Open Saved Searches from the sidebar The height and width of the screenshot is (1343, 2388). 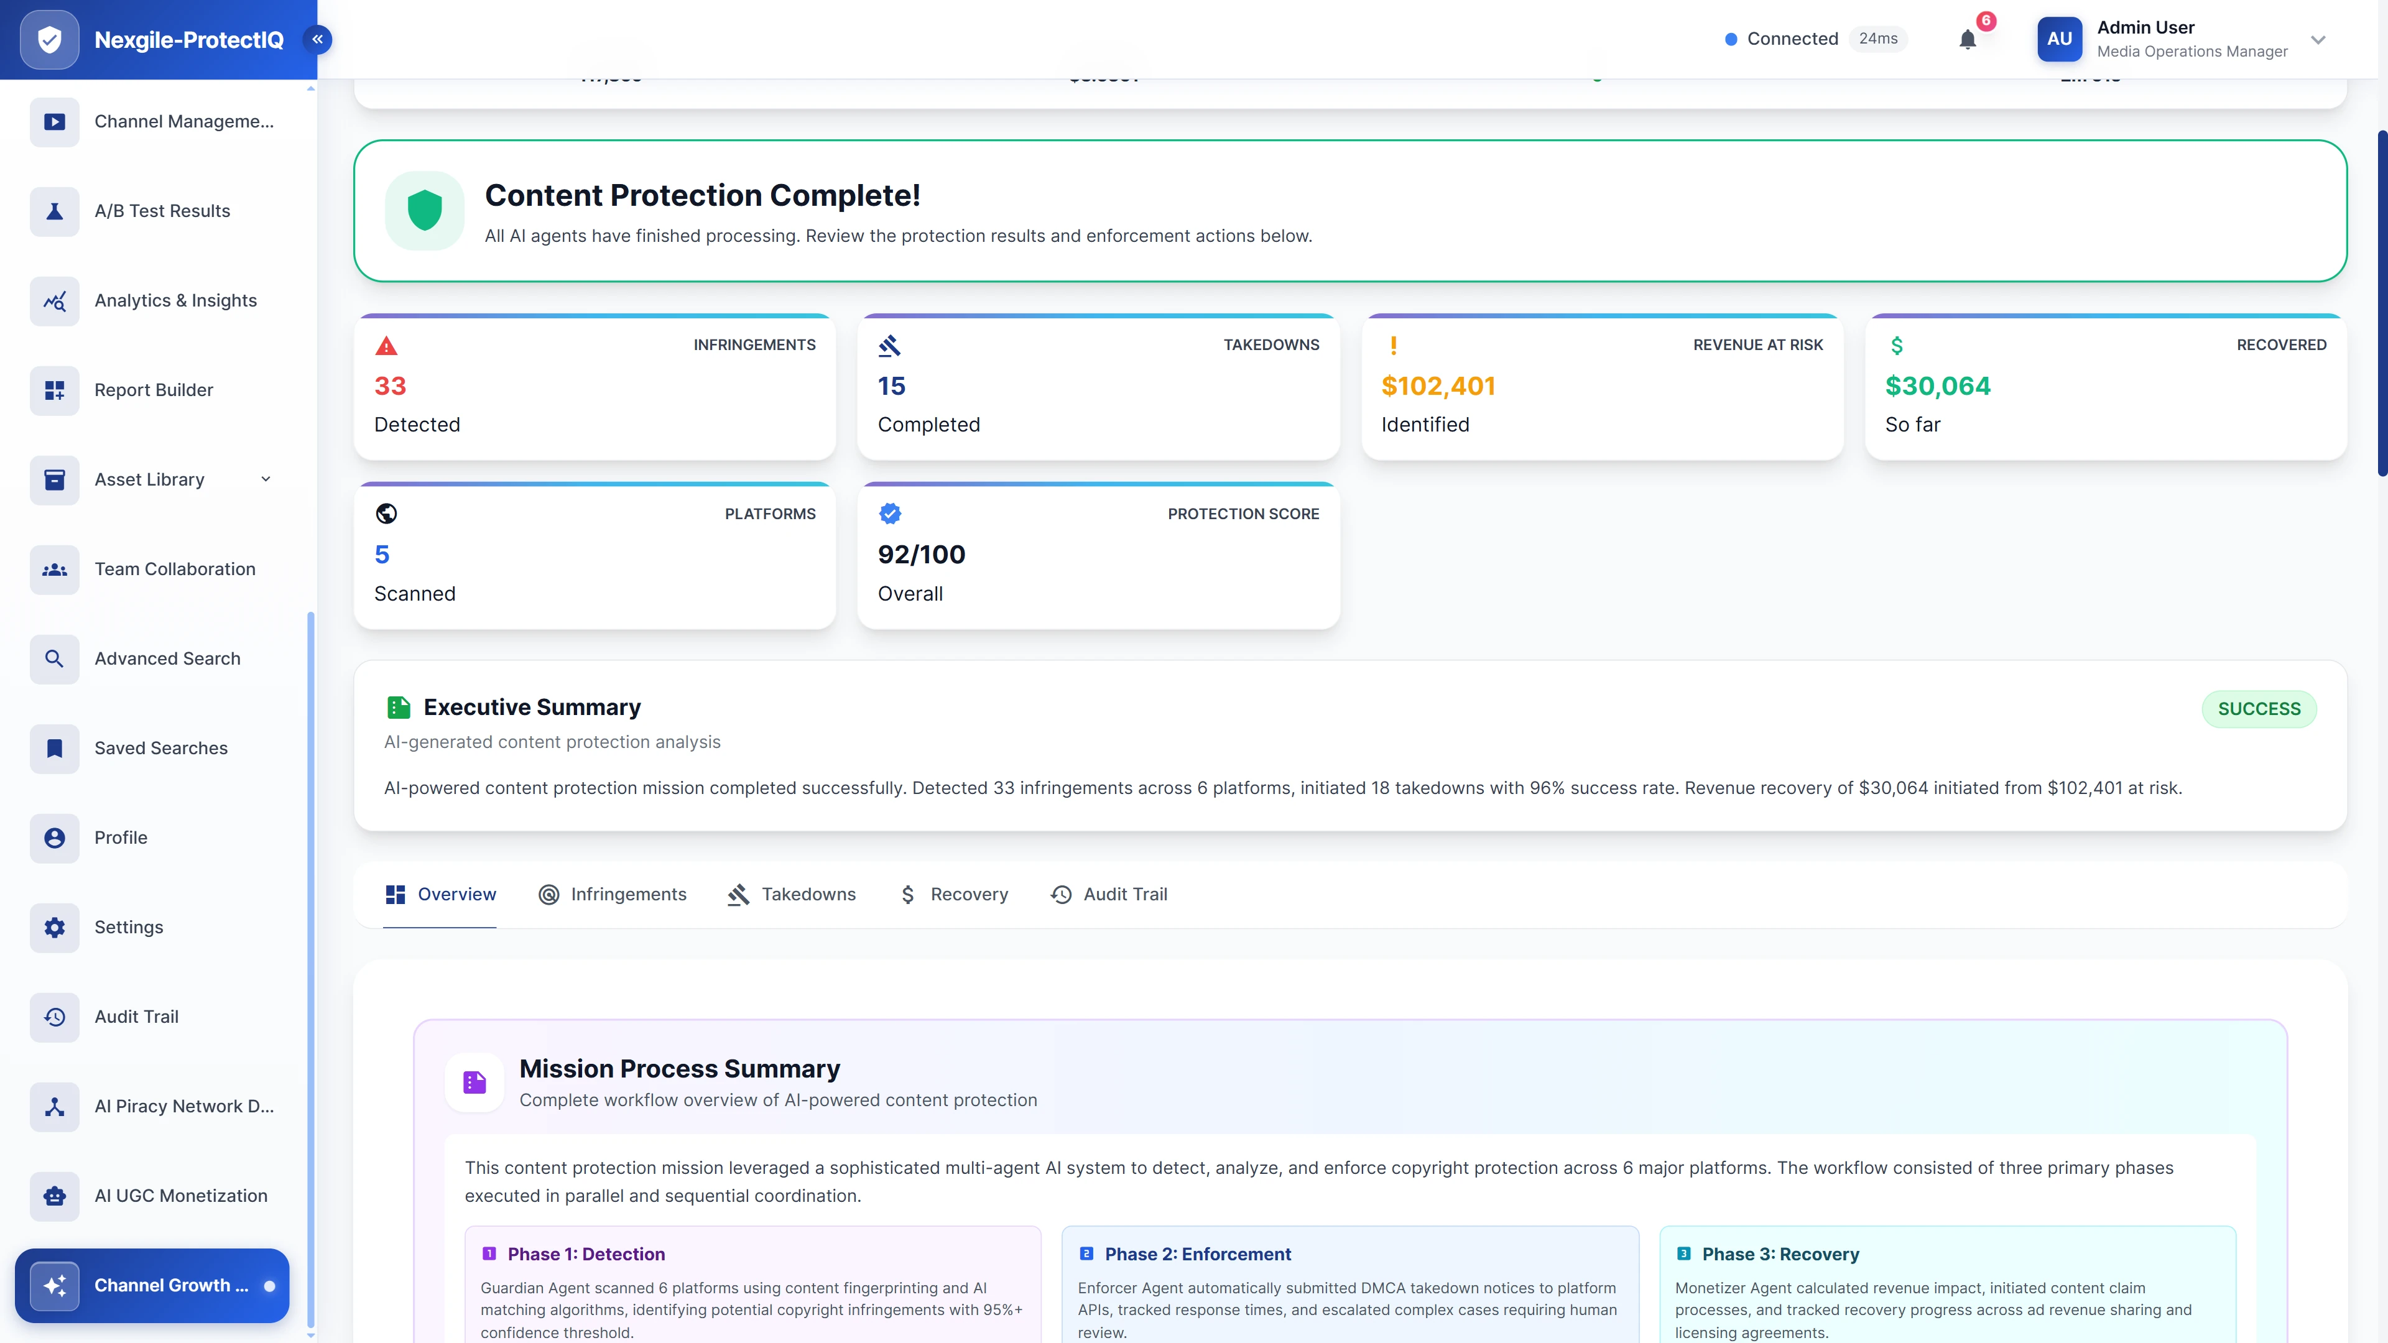(x=160, y=748)
